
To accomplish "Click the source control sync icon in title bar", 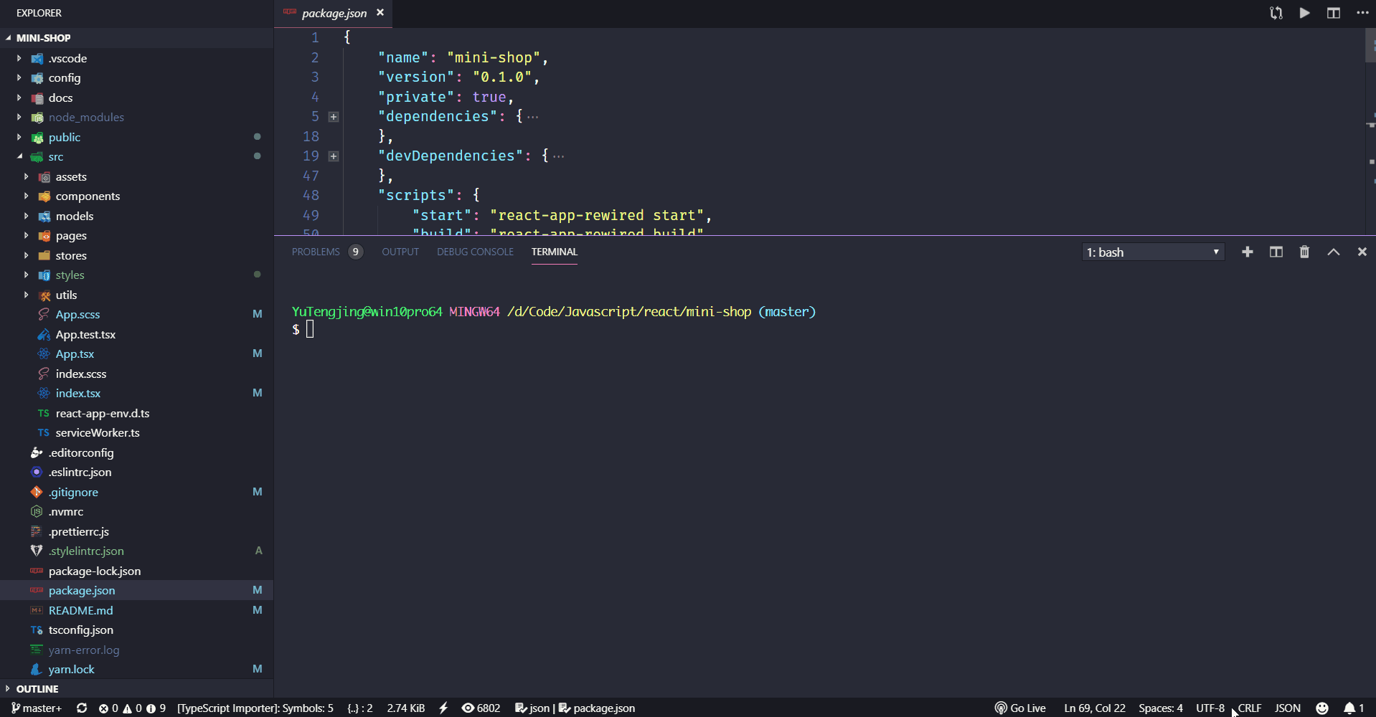I will click(x=1276, y=12).
